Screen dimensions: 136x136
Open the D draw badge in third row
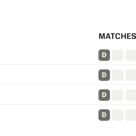click(x=104, y=95)
